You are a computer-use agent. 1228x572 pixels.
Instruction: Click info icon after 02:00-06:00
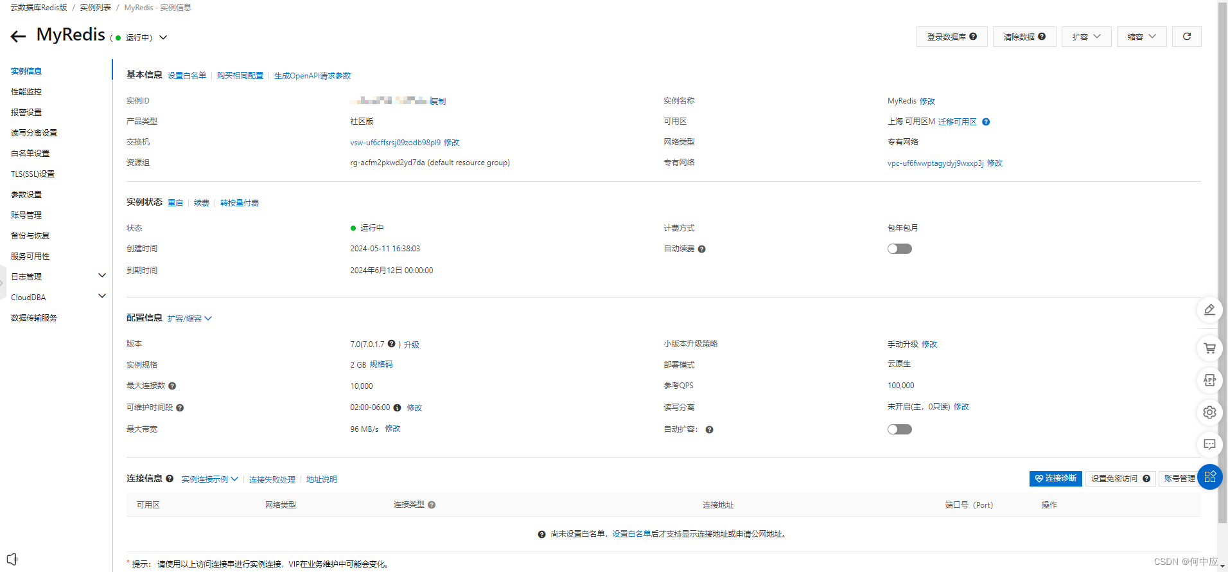[x=397, y=408]
